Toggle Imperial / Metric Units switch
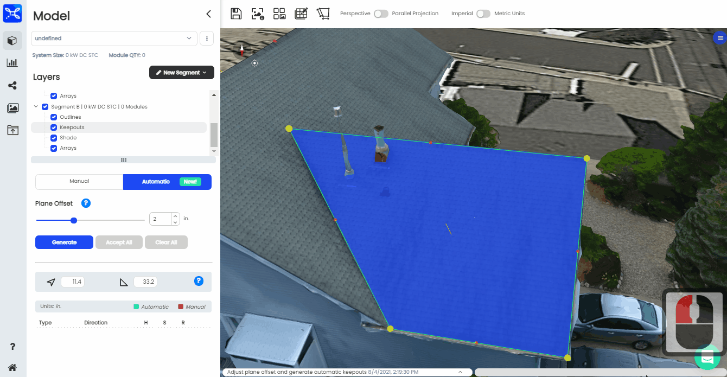This screenshot has height=377, width=727. tap(483, 14)
